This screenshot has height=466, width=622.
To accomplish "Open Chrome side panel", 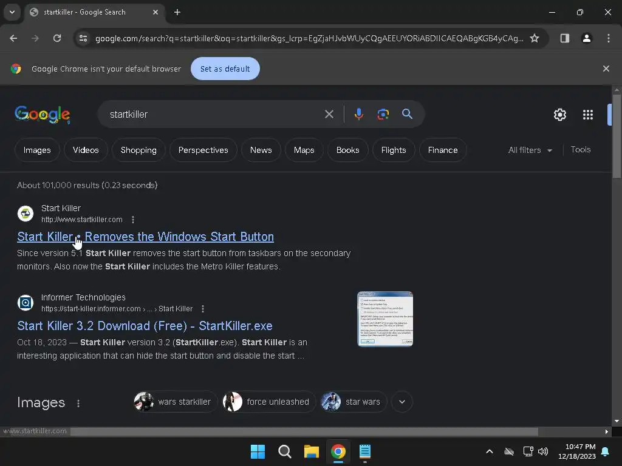I will pyautogui.click(x=564, y=38).
